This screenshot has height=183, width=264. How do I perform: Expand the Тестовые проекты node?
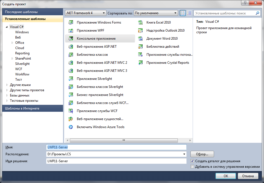[7, 101]
